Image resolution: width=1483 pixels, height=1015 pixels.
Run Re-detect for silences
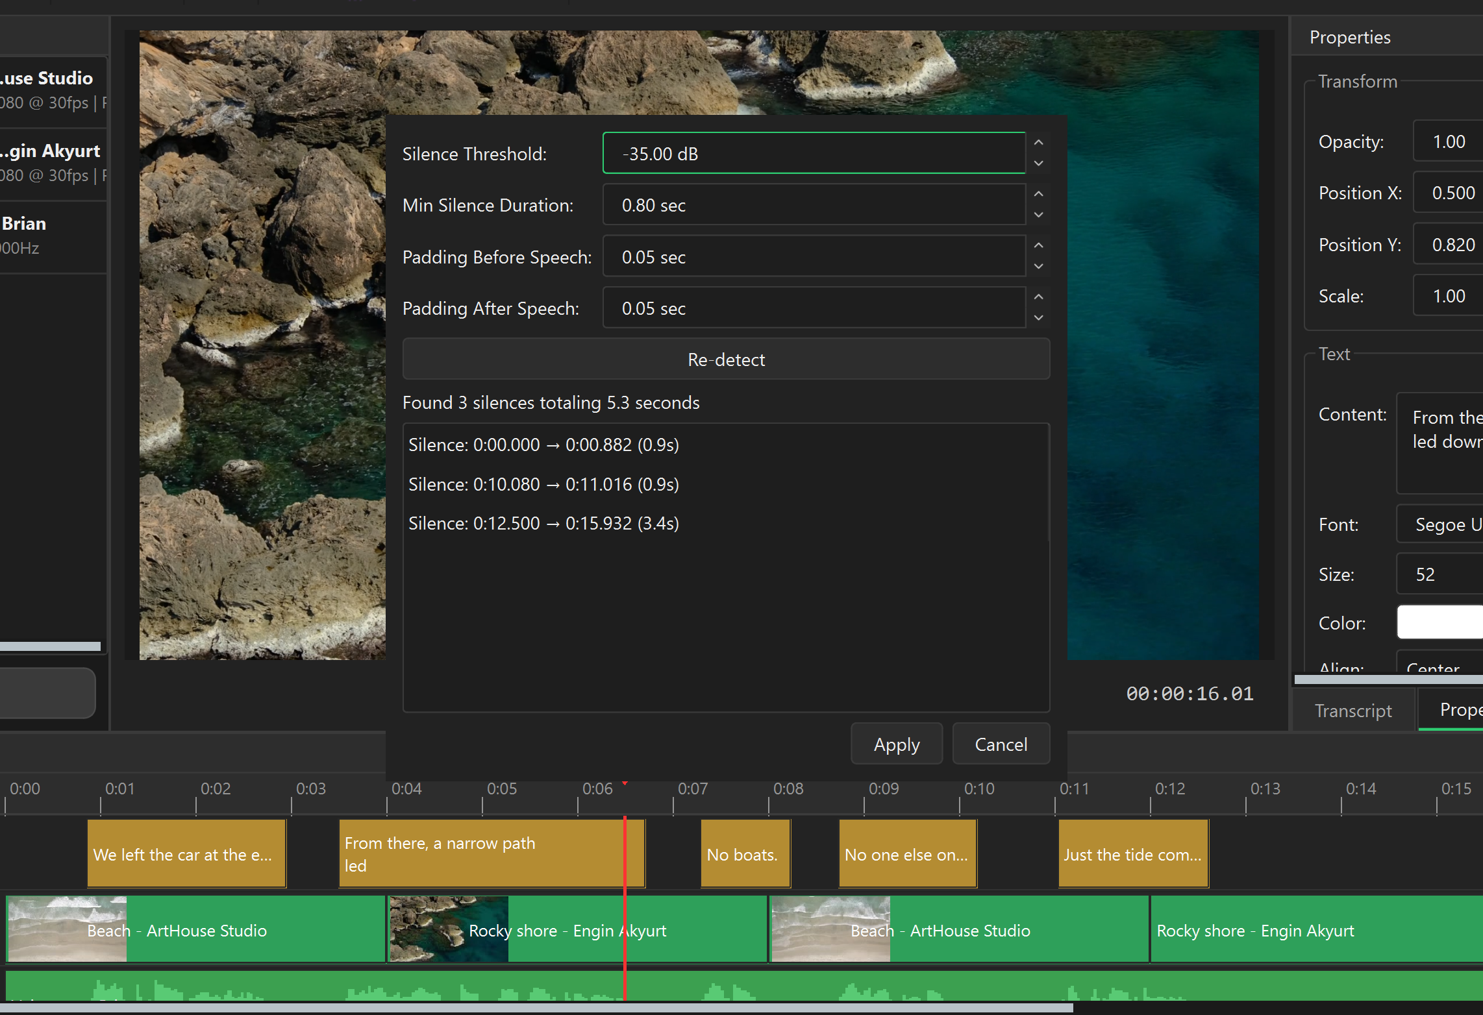(726, 359)
